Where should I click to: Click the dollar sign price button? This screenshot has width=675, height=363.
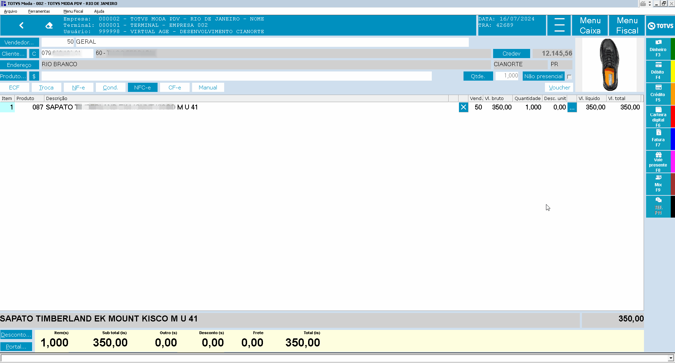click(x=34, y=76)
